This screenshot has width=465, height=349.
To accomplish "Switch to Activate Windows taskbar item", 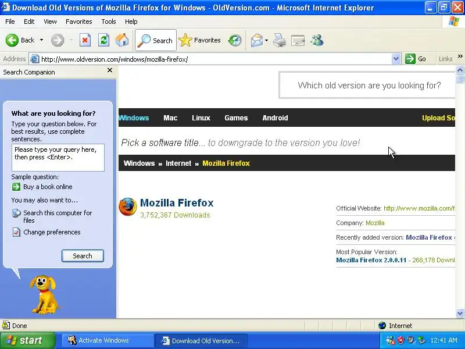I will (108, 340).
